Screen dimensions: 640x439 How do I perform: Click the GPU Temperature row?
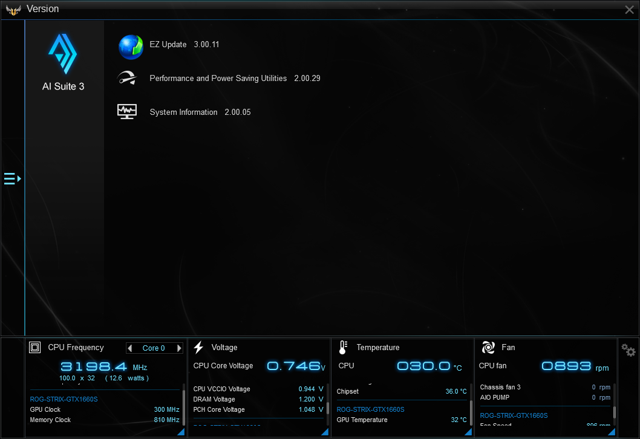pyautogui.click(x=402, y=420)
